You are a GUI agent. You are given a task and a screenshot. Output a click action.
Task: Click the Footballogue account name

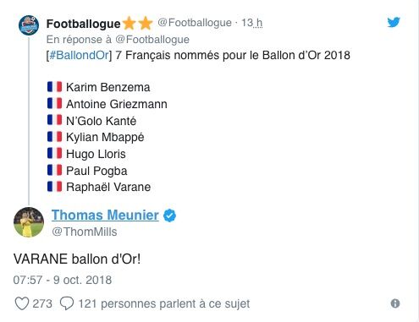point(84,24)
